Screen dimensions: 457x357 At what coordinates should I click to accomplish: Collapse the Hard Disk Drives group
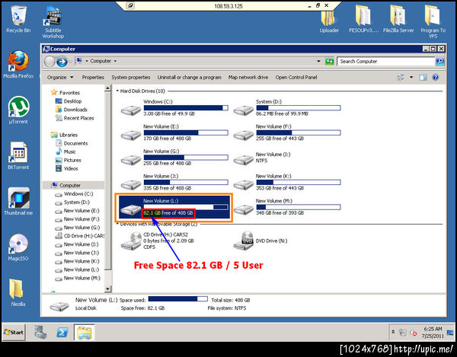pyautogui.click(x=117, y=91)
